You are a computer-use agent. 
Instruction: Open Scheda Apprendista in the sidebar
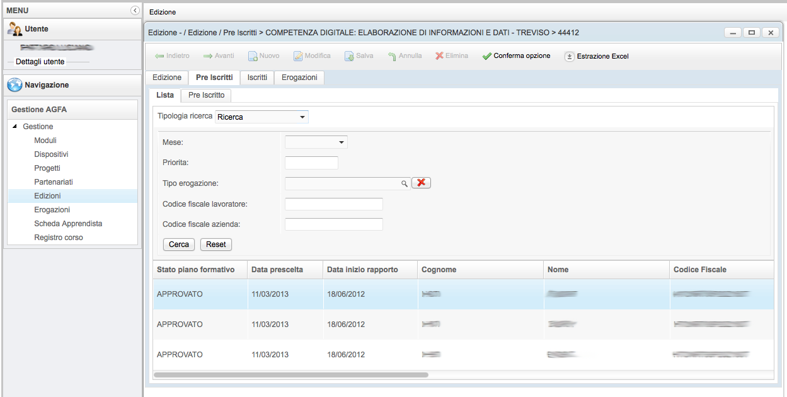click(x=68, y=224)
